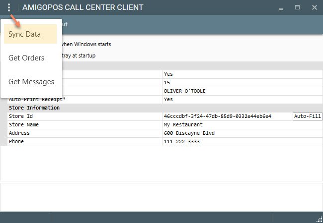
Task: Click the resize grip in bottom corner
Action: pos(319,219)
